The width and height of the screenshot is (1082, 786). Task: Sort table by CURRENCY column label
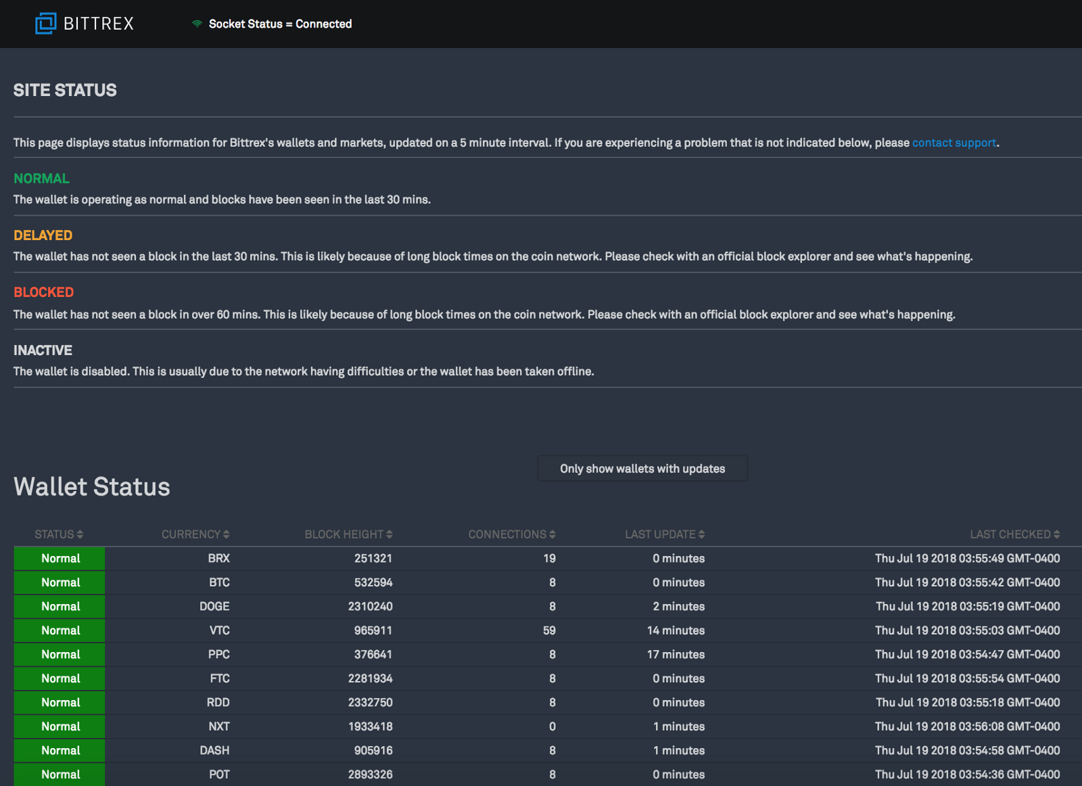[191, 534]
